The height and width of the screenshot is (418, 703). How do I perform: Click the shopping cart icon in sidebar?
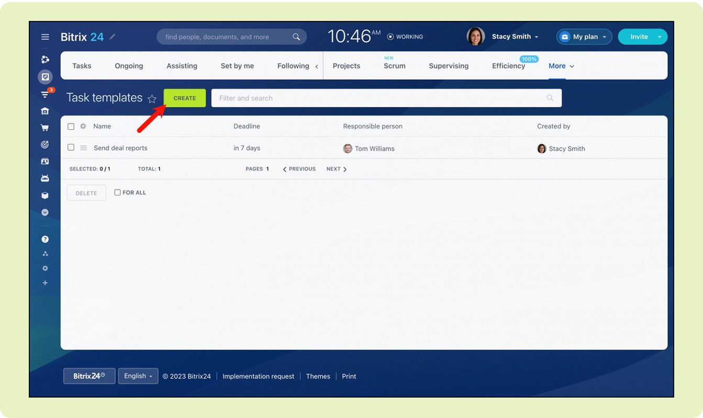click(x=45, y=128)
